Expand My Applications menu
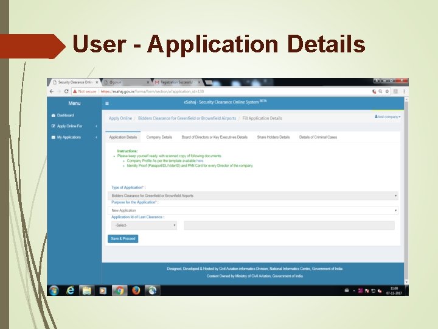 coord(74,137)
